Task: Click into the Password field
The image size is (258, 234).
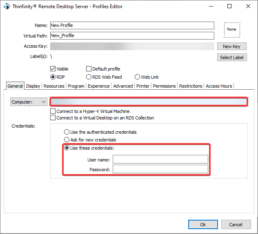Action: click(160, 169)
